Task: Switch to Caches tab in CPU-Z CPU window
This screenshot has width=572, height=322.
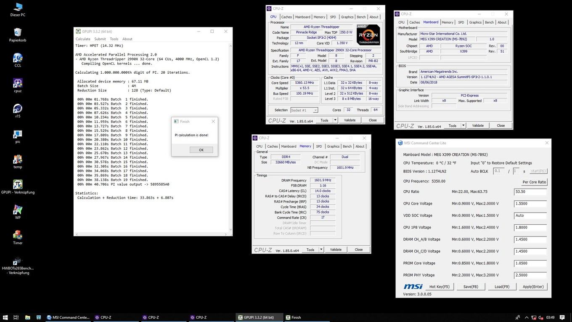Action: point(286,17)
